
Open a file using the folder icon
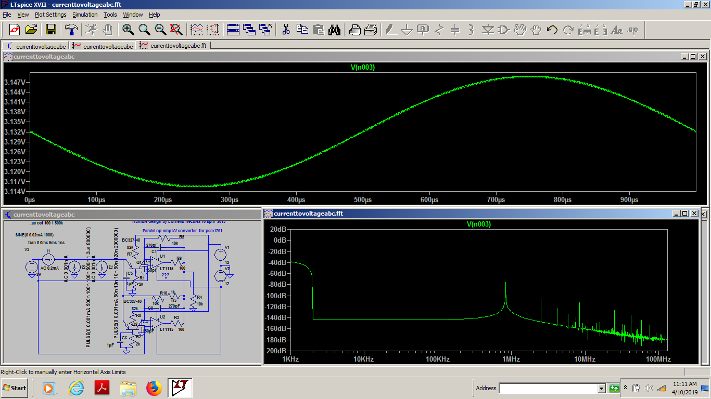[31, 30]
